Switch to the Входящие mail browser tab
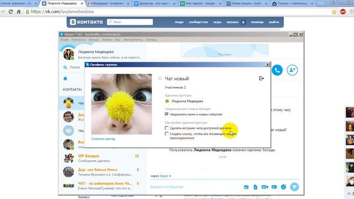 pos(108,3)
